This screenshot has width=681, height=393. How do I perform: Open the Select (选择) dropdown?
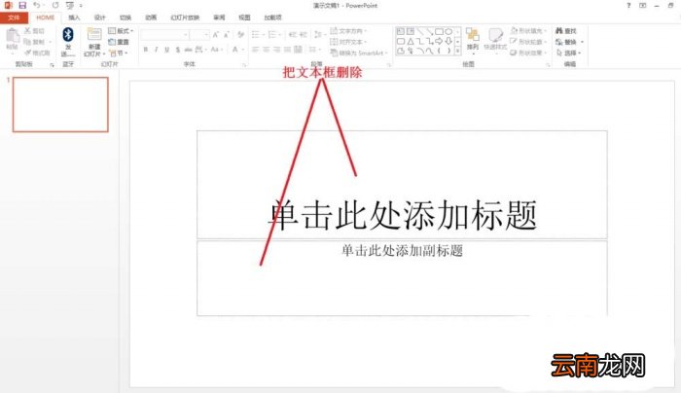[x=569, y=53]
